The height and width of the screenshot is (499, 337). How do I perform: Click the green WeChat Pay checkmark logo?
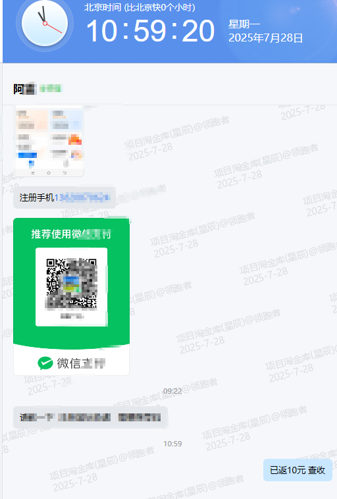(45, 363)
